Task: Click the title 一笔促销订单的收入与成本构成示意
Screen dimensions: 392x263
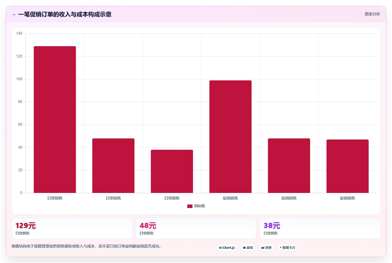Action: click(x=65, y=14)
